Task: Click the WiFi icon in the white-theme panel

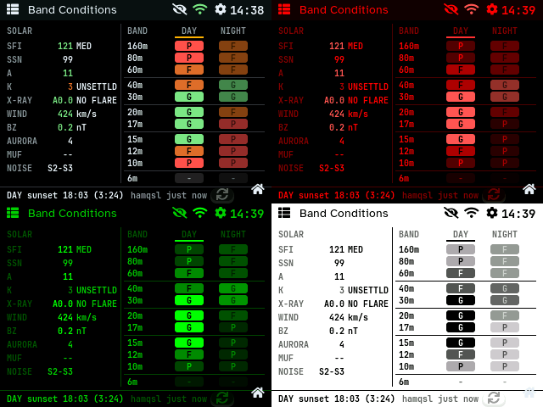Action: 472,213
